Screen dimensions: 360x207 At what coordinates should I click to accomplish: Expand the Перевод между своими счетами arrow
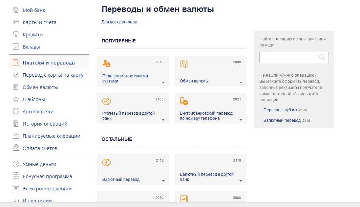(163, 82)
